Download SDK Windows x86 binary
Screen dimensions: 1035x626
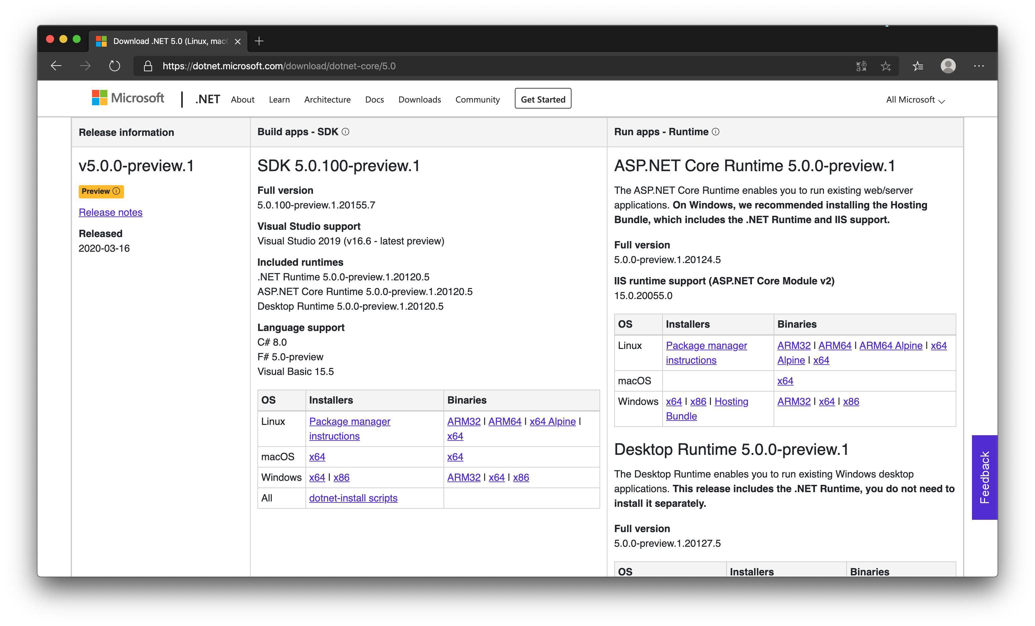tap(521, 477)
